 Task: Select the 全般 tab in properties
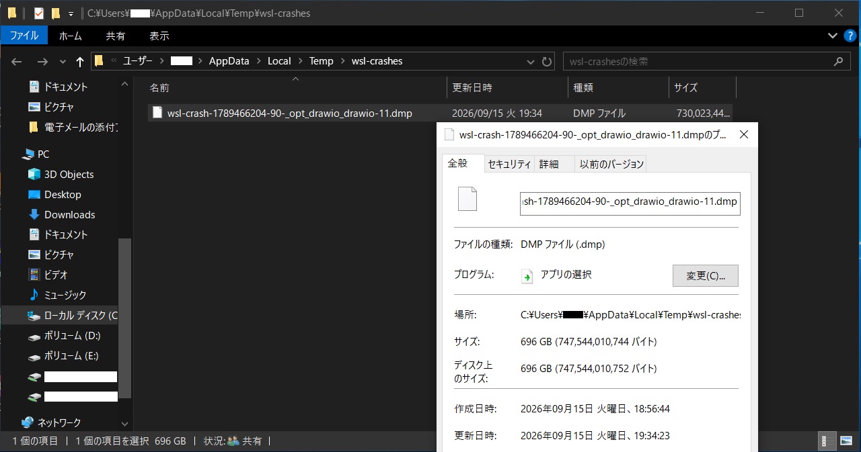click(x=463, y=163)
